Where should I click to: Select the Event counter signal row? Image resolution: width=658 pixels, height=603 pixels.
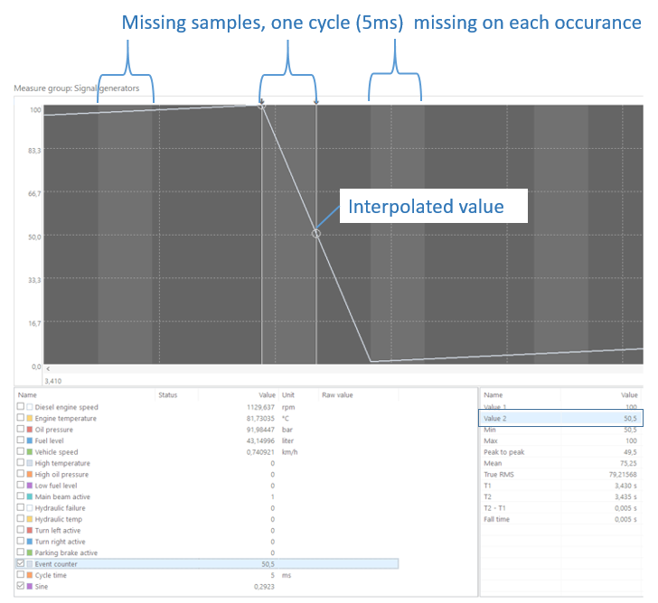pos(207,563)
